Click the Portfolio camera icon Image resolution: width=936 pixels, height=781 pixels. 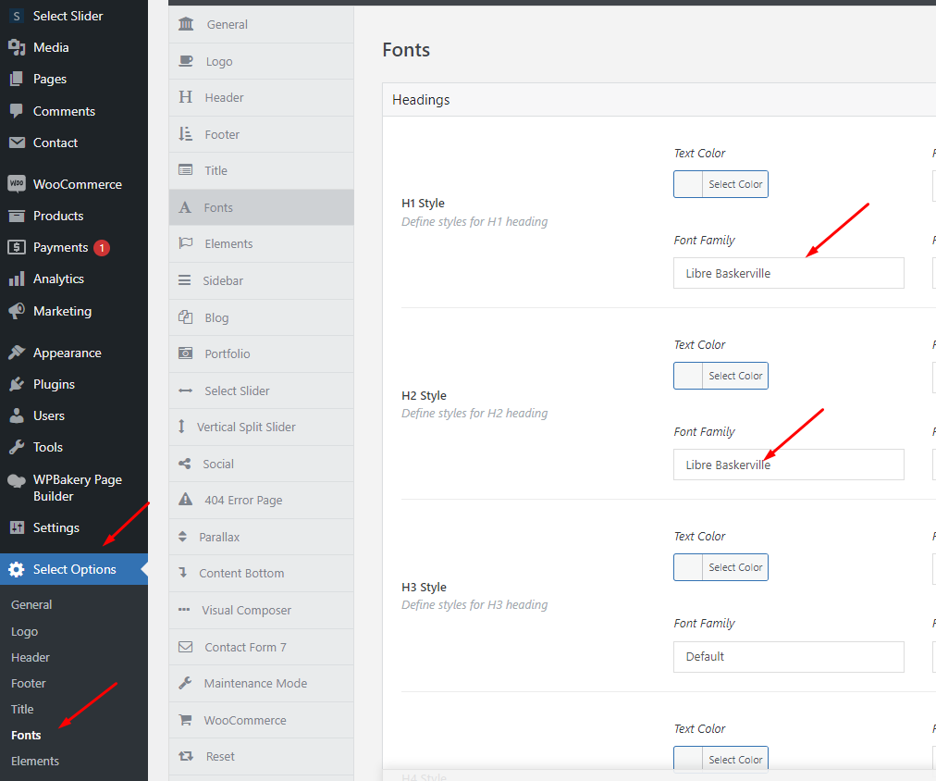coord(186,353)
